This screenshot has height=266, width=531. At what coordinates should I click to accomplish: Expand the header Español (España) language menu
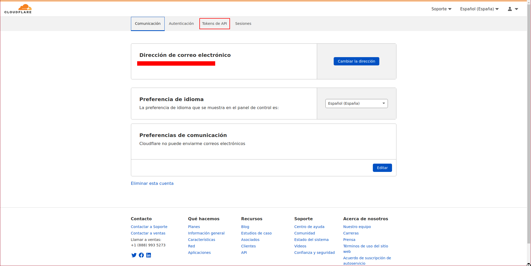tap(479, 9)
